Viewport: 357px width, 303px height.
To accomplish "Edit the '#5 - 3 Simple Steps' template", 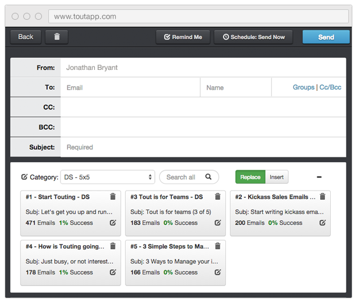I will pyautogui.click(x=218, y=272).
